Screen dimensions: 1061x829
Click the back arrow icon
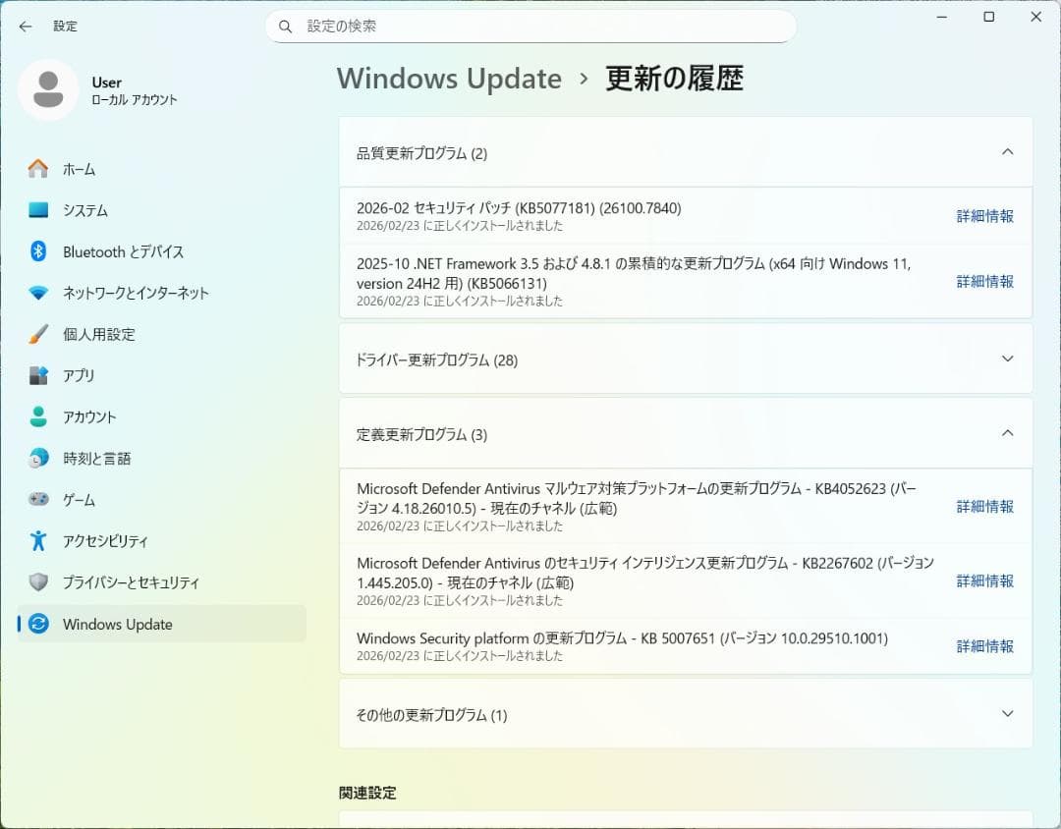(x=26, y=27)
